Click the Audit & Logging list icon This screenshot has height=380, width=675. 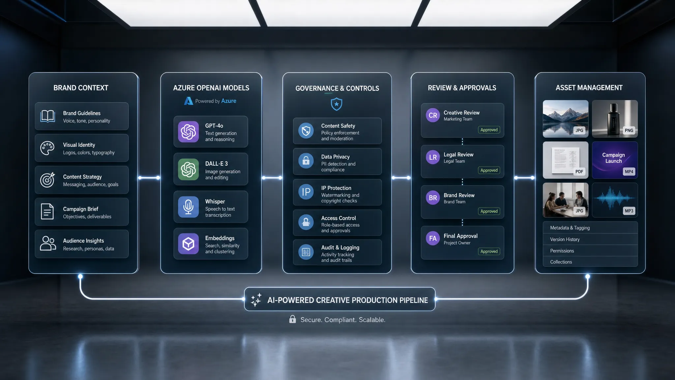click(306, 252)
